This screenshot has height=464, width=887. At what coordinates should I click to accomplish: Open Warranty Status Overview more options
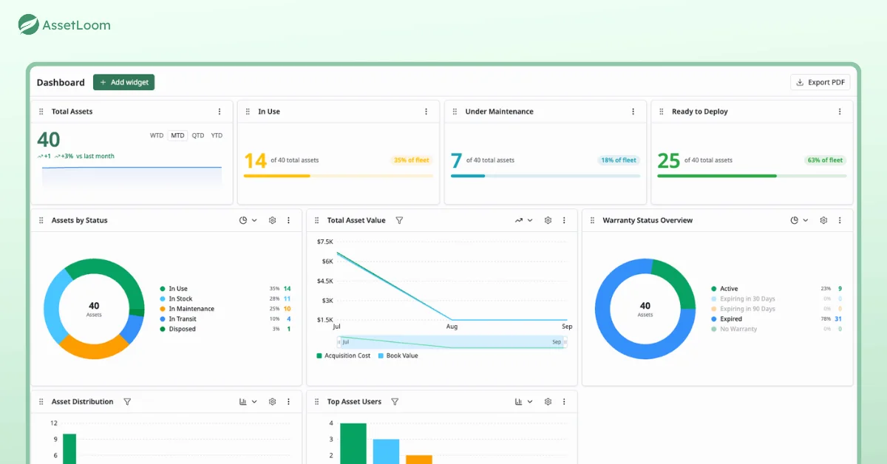[840, 220]
